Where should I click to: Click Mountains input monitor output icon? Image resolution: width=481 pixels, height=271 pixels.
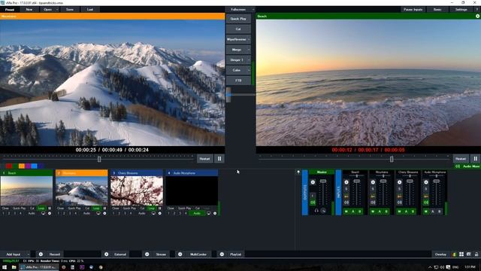coord(98,213)
